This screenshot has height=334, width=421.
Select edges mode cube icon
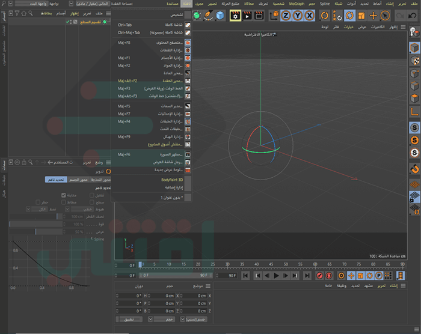414,86
